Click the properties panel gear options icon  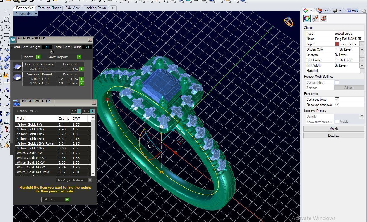pos(364,11)
